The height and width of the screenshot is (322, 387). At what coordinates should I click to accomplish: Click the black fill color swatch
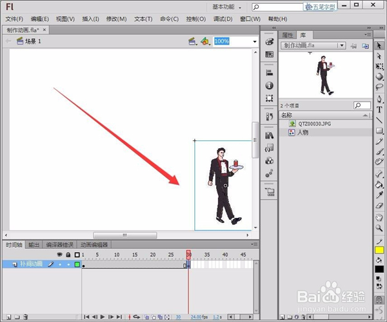pos(379,269)
